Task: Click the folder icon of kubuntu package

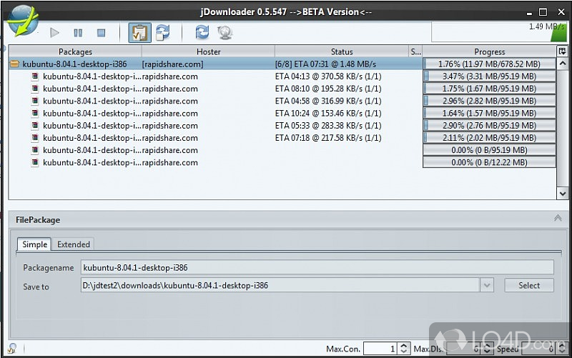Action: 14,64
